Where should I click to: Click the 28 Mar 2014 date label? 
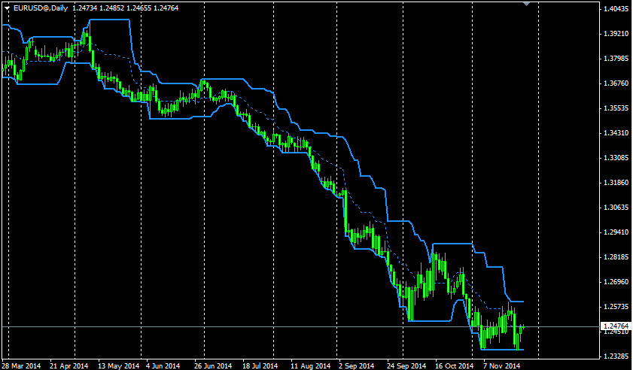pos(21,365)
